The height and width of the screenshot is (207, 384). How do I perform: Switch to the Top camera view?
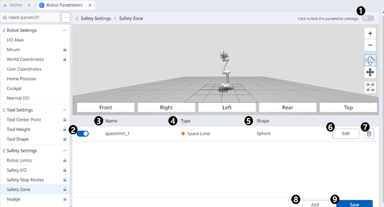click(x=348, y=108)
